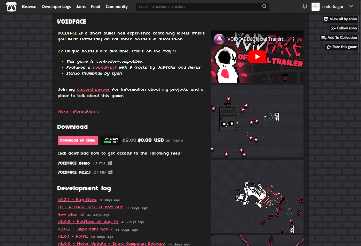
Task: Click the VOIDFACE page title
Action: coord(72,22)
